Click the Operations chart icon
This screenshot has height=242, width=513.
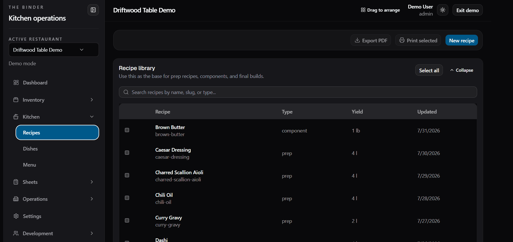tap(16, 199)
